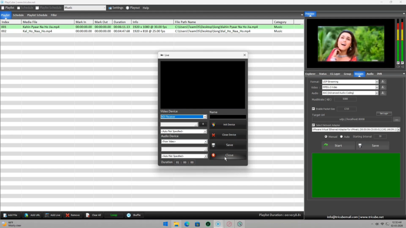Expand the Video Device NDI Receiver dropdown
This screenshot has height=228, width=406.
point(205,117)
